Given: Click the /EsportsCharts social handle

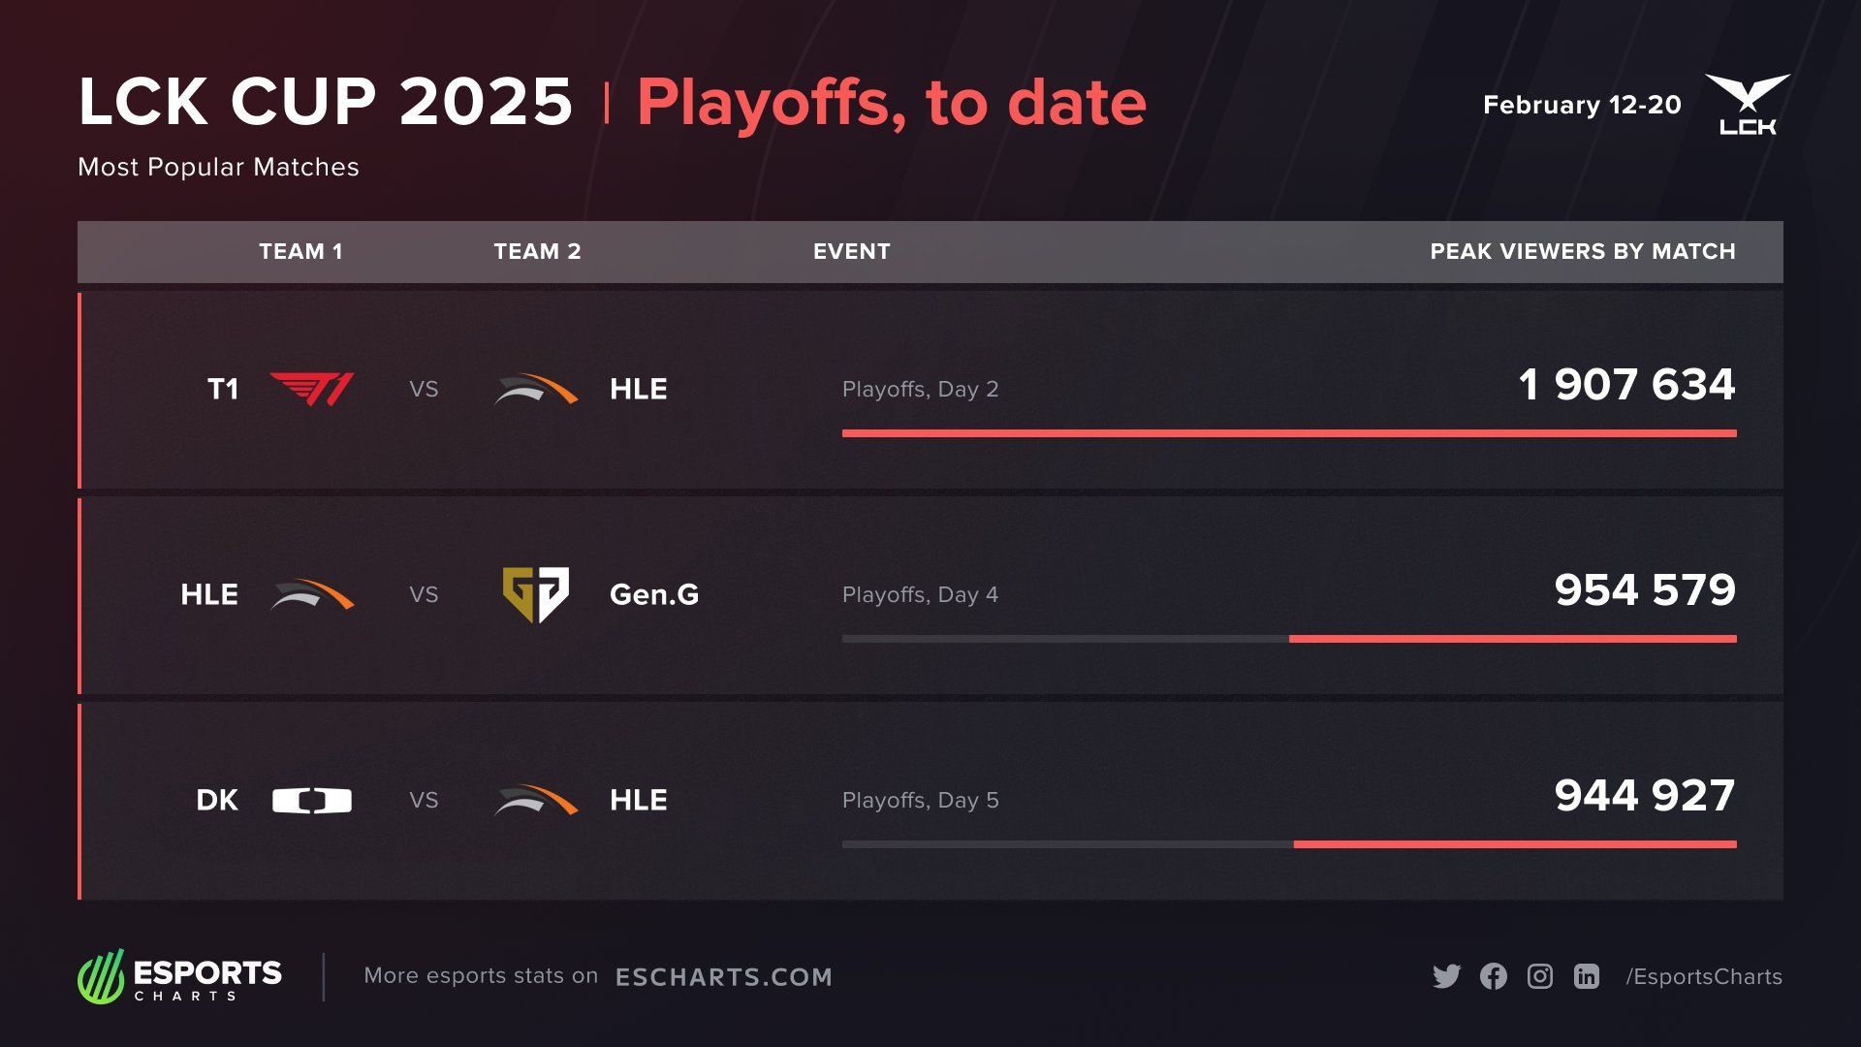Looking at the screenshot, I should (1704, 977).
